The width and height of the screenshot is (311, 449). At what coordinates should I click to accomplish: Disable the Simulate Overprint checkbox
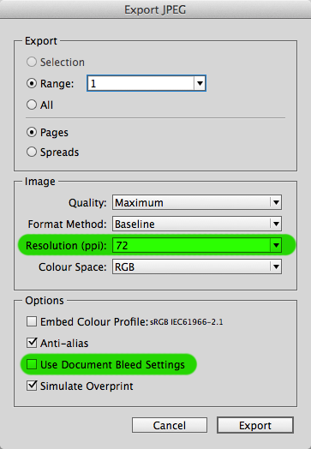32,386
